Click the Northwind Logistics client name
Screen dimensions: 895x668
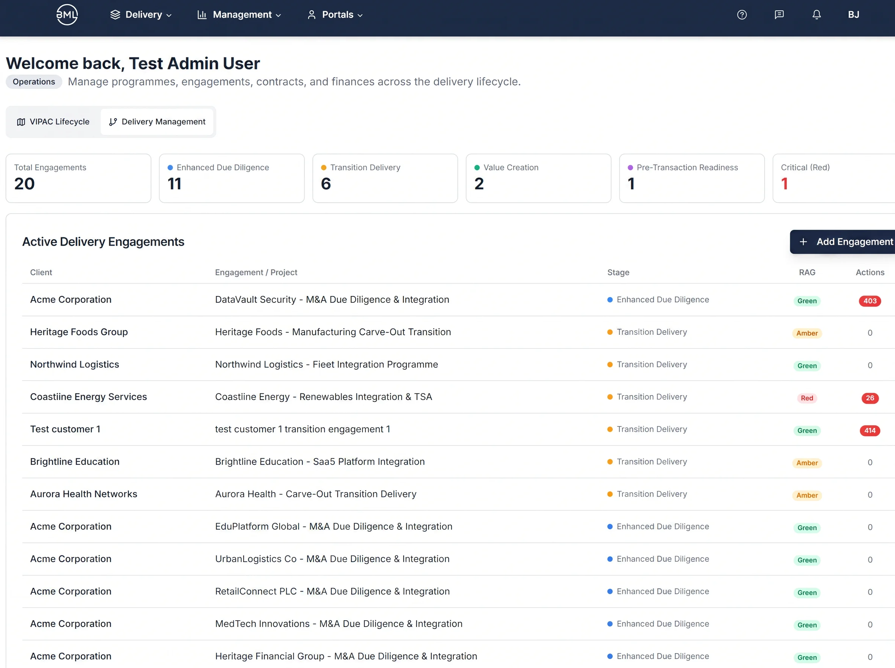coord(75,364)
